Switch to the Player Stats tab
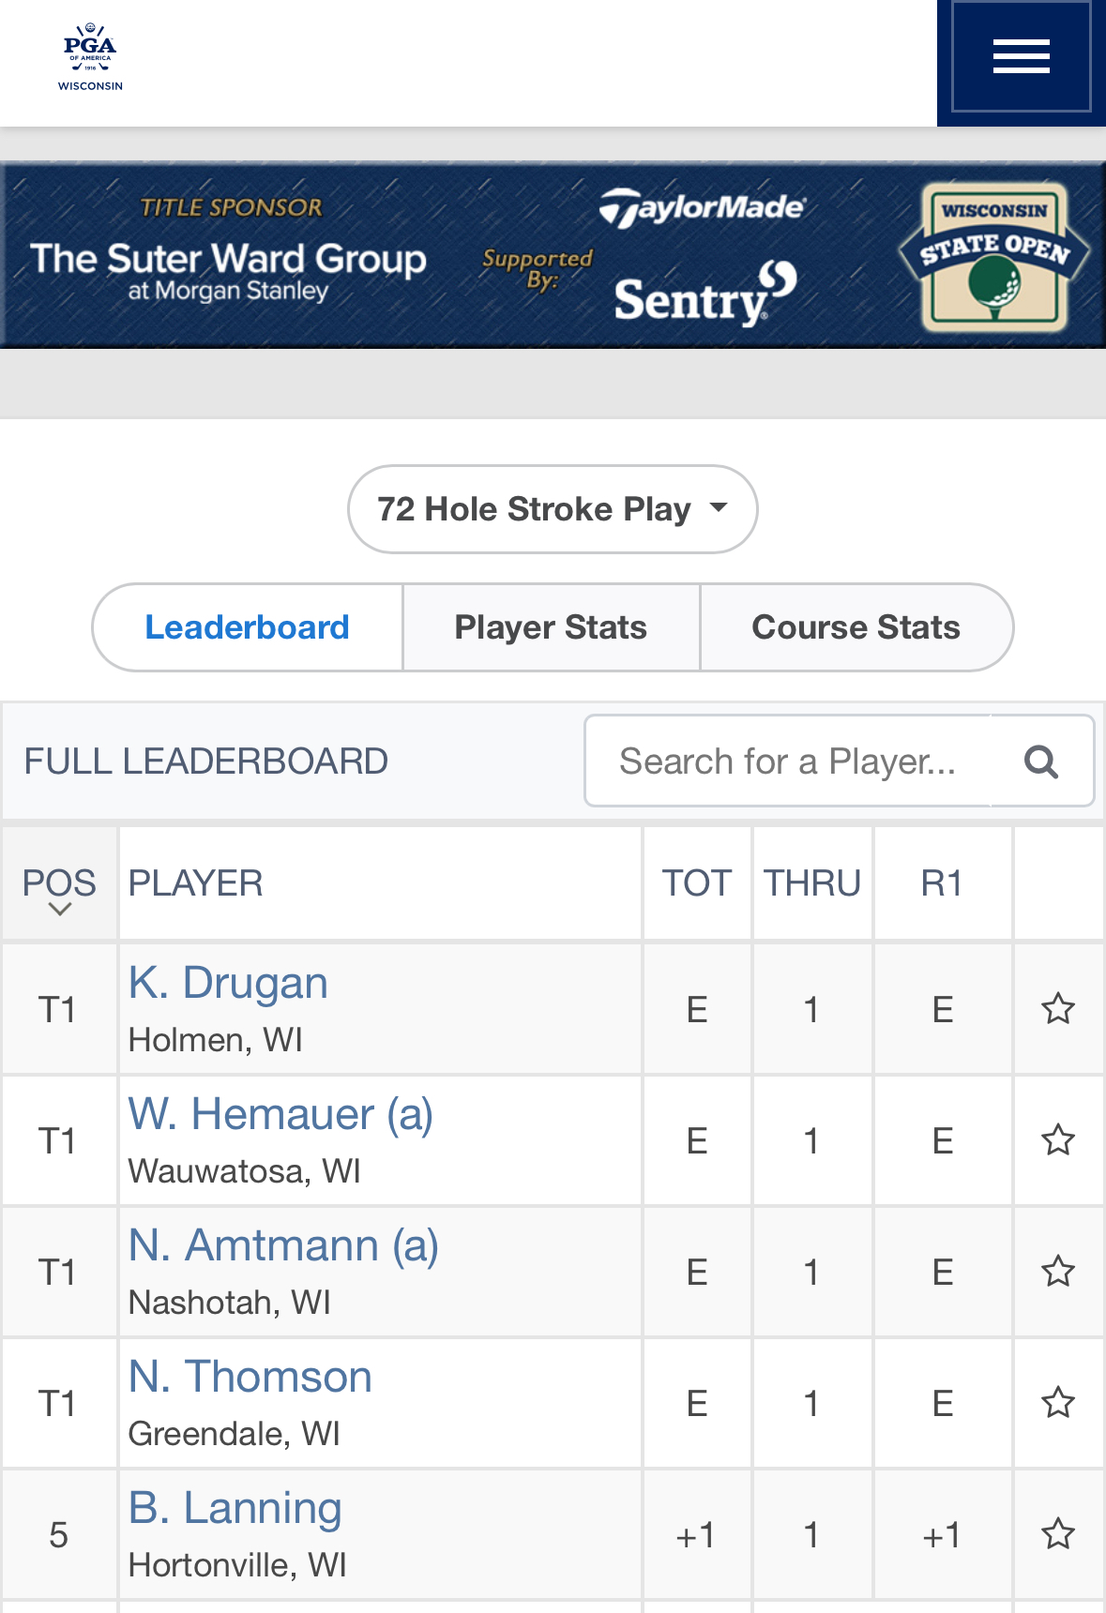Screen dimensions: 1106x1613 tap(551, 627)
